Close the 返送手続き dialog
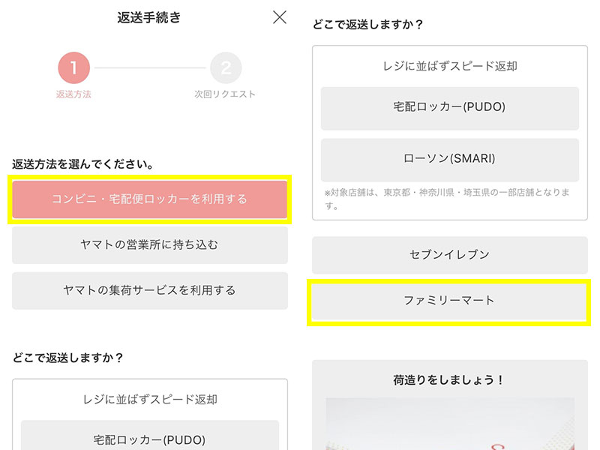The image size is (600, 450). 280,16
